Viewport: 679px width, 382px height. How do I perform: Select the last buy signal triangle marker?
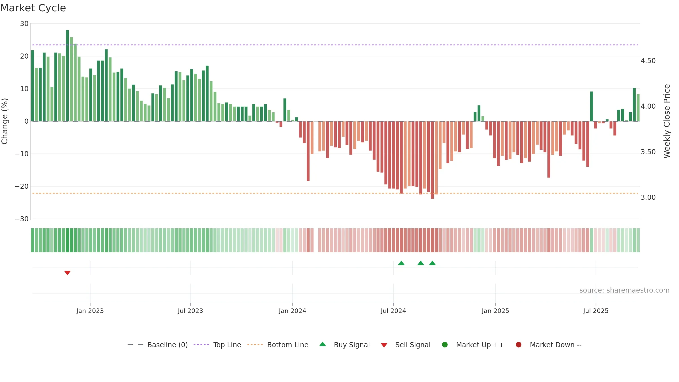432,263
